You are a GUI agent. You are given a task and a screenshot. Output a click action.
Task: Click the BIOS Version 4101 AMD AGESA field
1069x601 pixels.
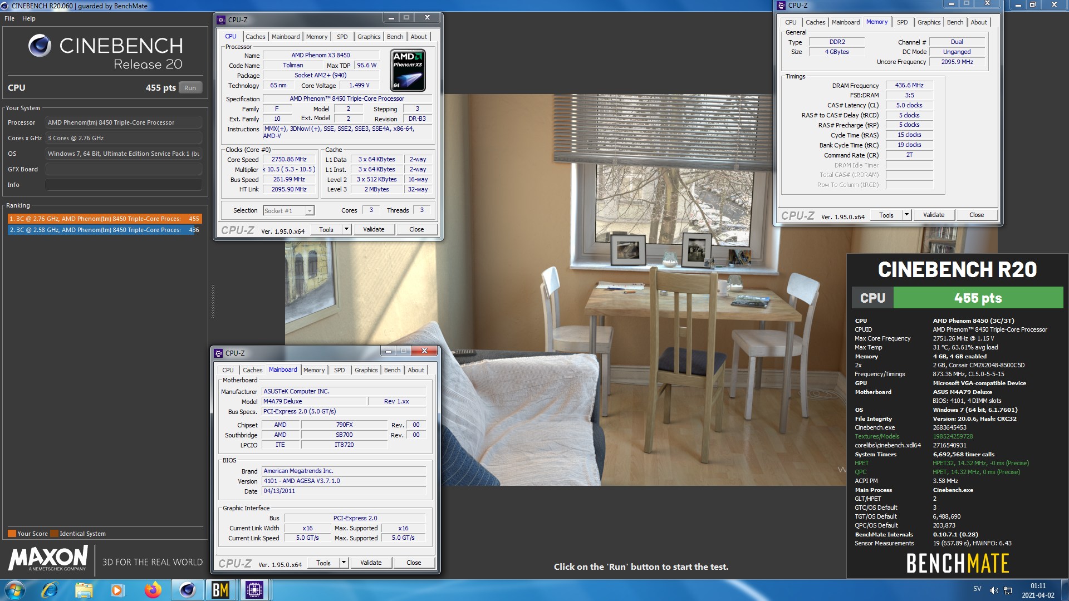point(344,481)
